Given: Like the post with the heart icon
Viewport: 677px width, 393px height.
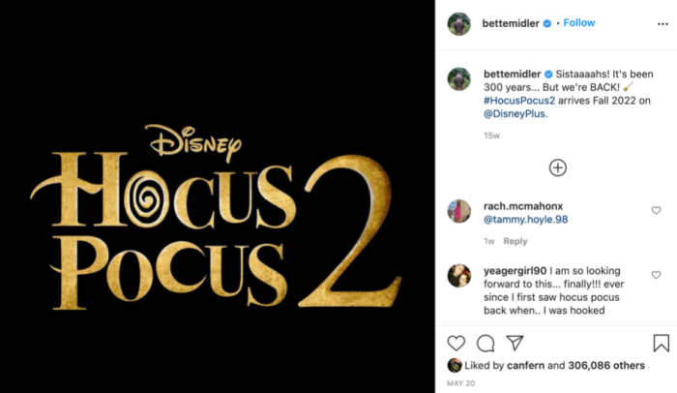Looking at the screenshot, I should click(x=456, y=344).
